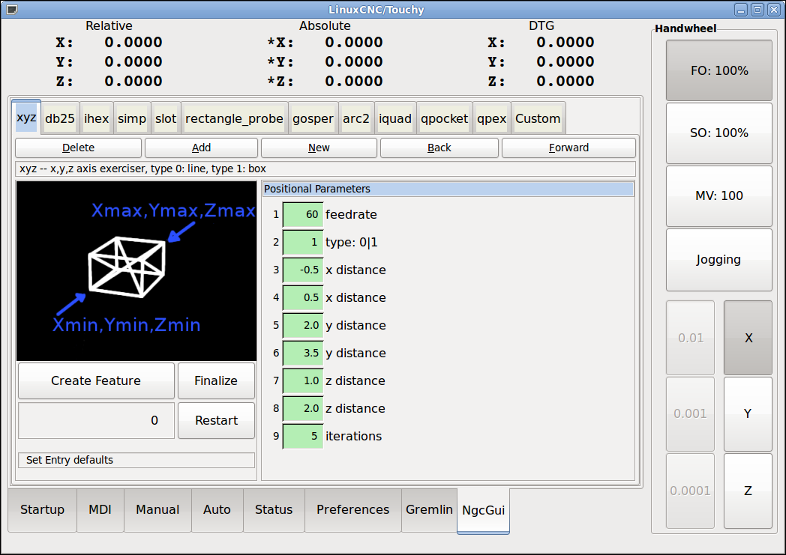Click the DTG Z readout value
Screen dimensions: 786x555
(x=565, y=81)
